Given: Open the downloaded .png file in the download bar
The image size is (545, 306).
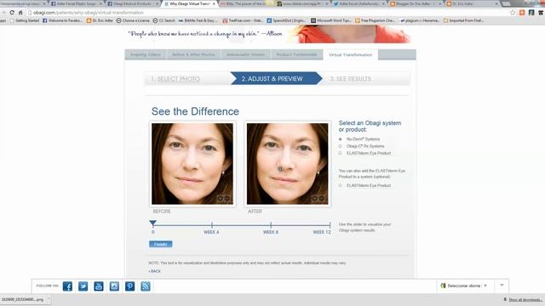Looking at the screenshot, I should pyautogui.click(x=23, y=299).
